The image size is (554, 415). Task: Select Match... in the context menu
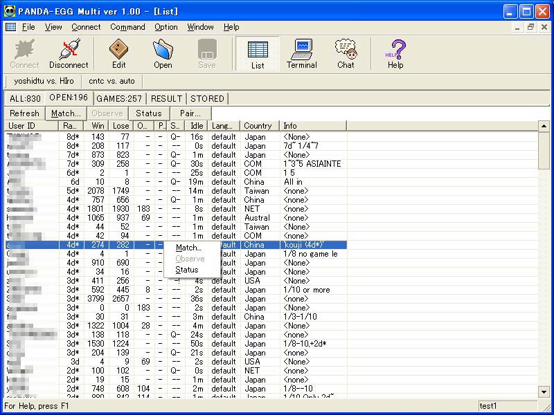point(188,248)
